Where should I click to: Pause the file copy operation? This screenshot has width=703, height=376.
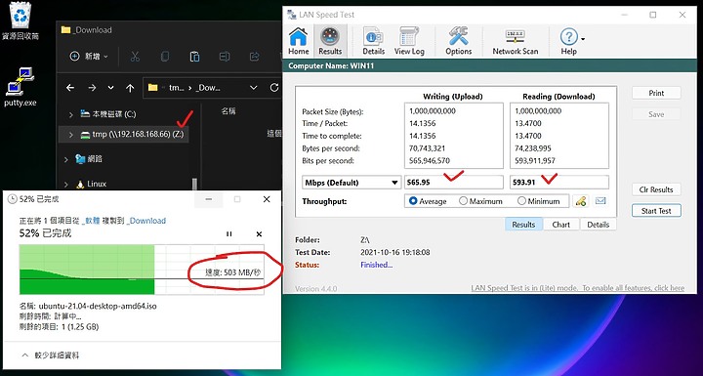(229, 233)
